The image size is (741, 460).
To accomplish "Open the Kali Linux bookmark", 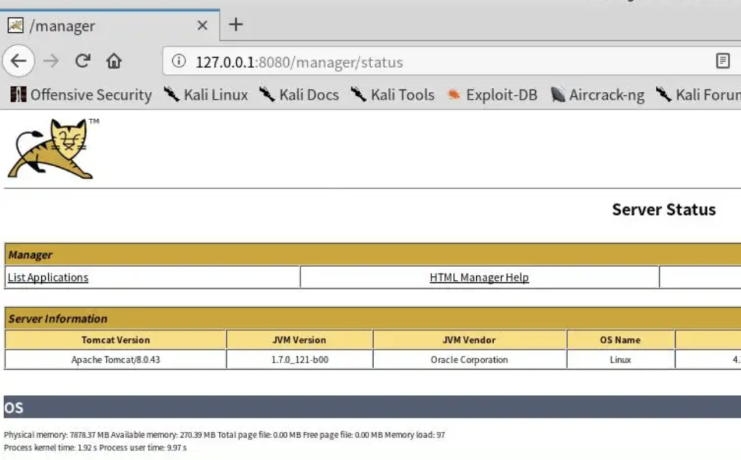I will 206,95.
